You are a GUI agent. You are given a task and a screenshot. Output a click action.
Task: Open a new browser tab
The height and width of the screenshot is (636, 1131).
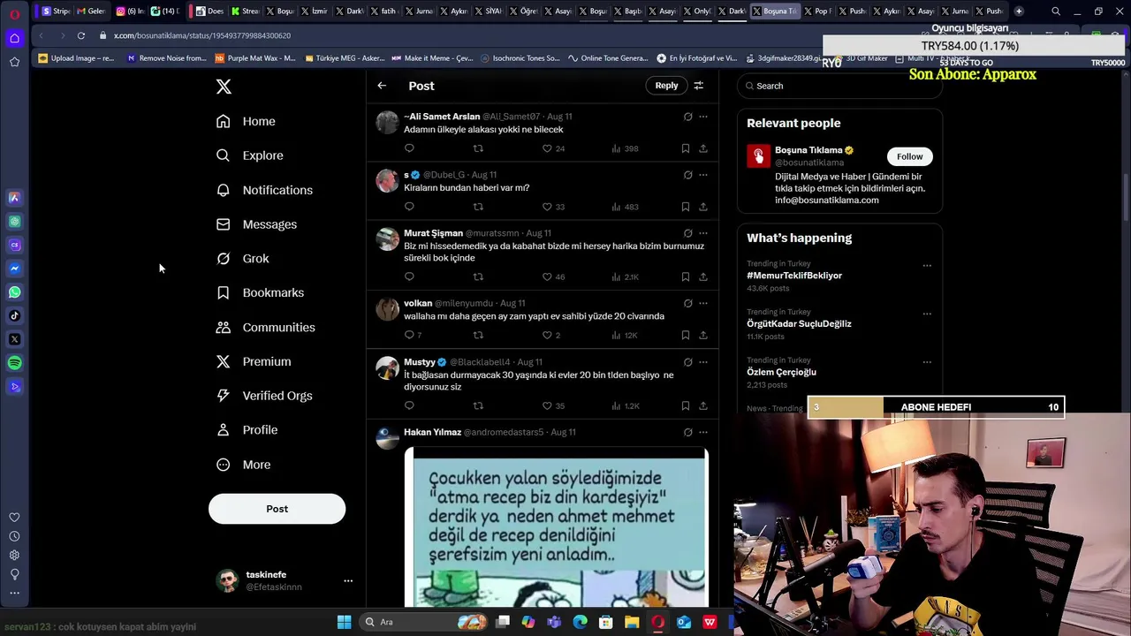[x=1019, y=11]
